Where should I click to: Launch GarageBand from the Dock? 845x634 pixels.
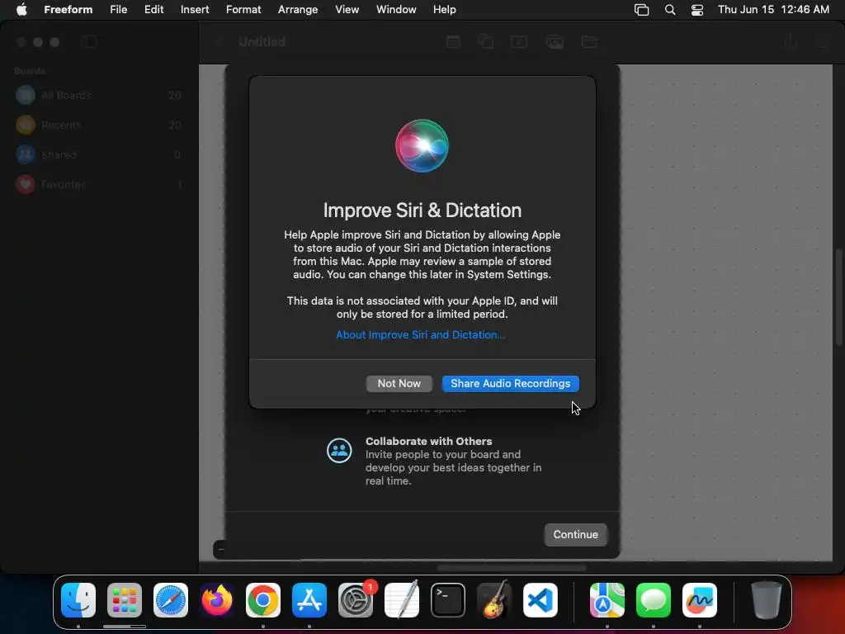point(494,600)
